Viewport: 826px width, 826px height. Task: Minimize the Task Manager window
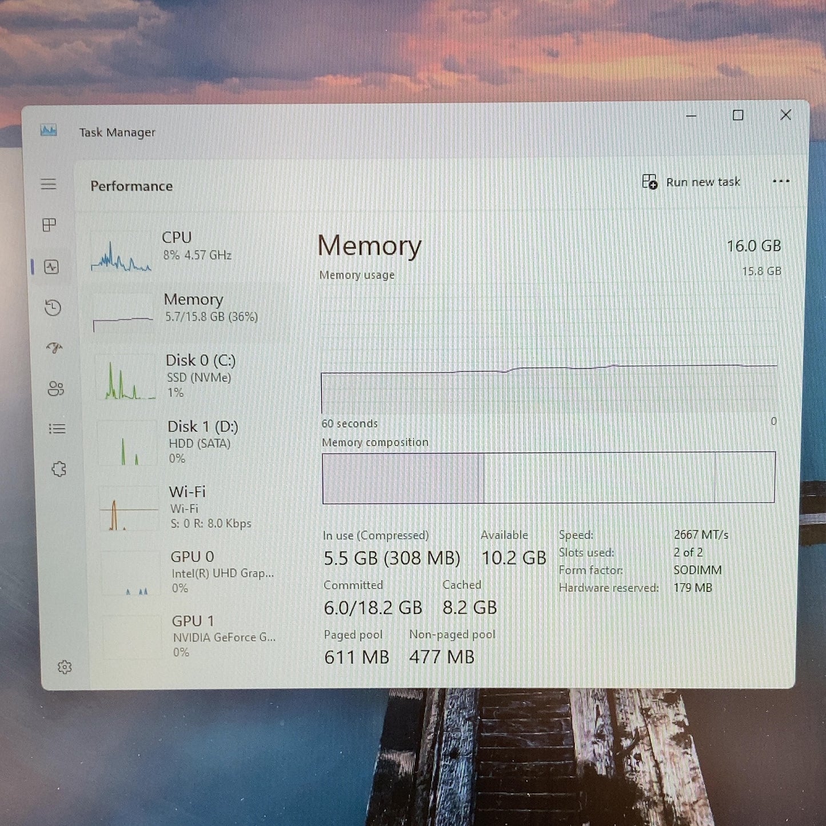[x=691, y=115]
